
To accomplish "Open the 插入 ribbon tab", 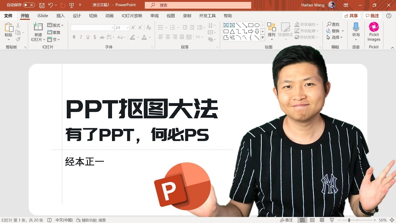I will (61, 16).
